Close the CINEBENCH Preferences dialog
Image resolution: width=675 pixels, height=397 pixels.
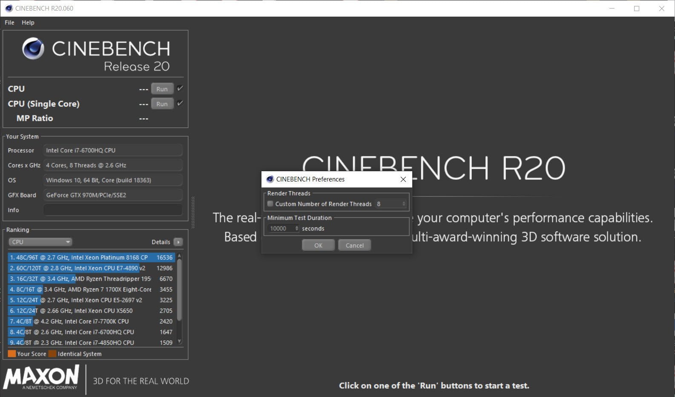[x=403, y=179]
